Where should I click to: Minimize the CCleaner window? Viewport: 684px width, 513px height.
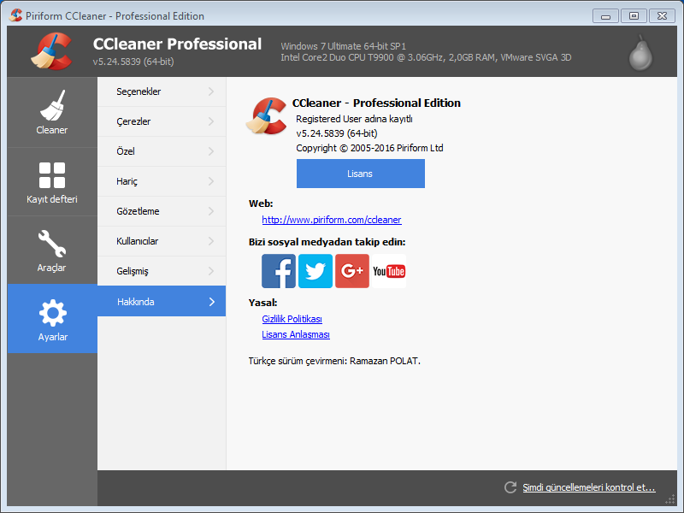pyautogui.click(x=605, y=16)
